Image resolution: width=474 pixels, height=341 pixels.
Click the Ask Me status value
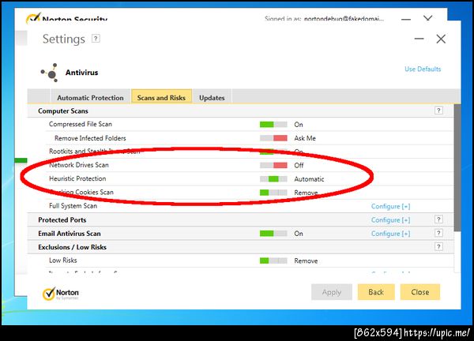[x=305, y=138]
